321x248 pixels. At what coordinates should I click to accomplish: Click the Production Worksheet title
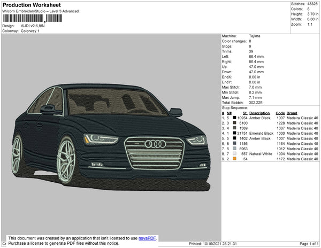(x=32, y=5)
